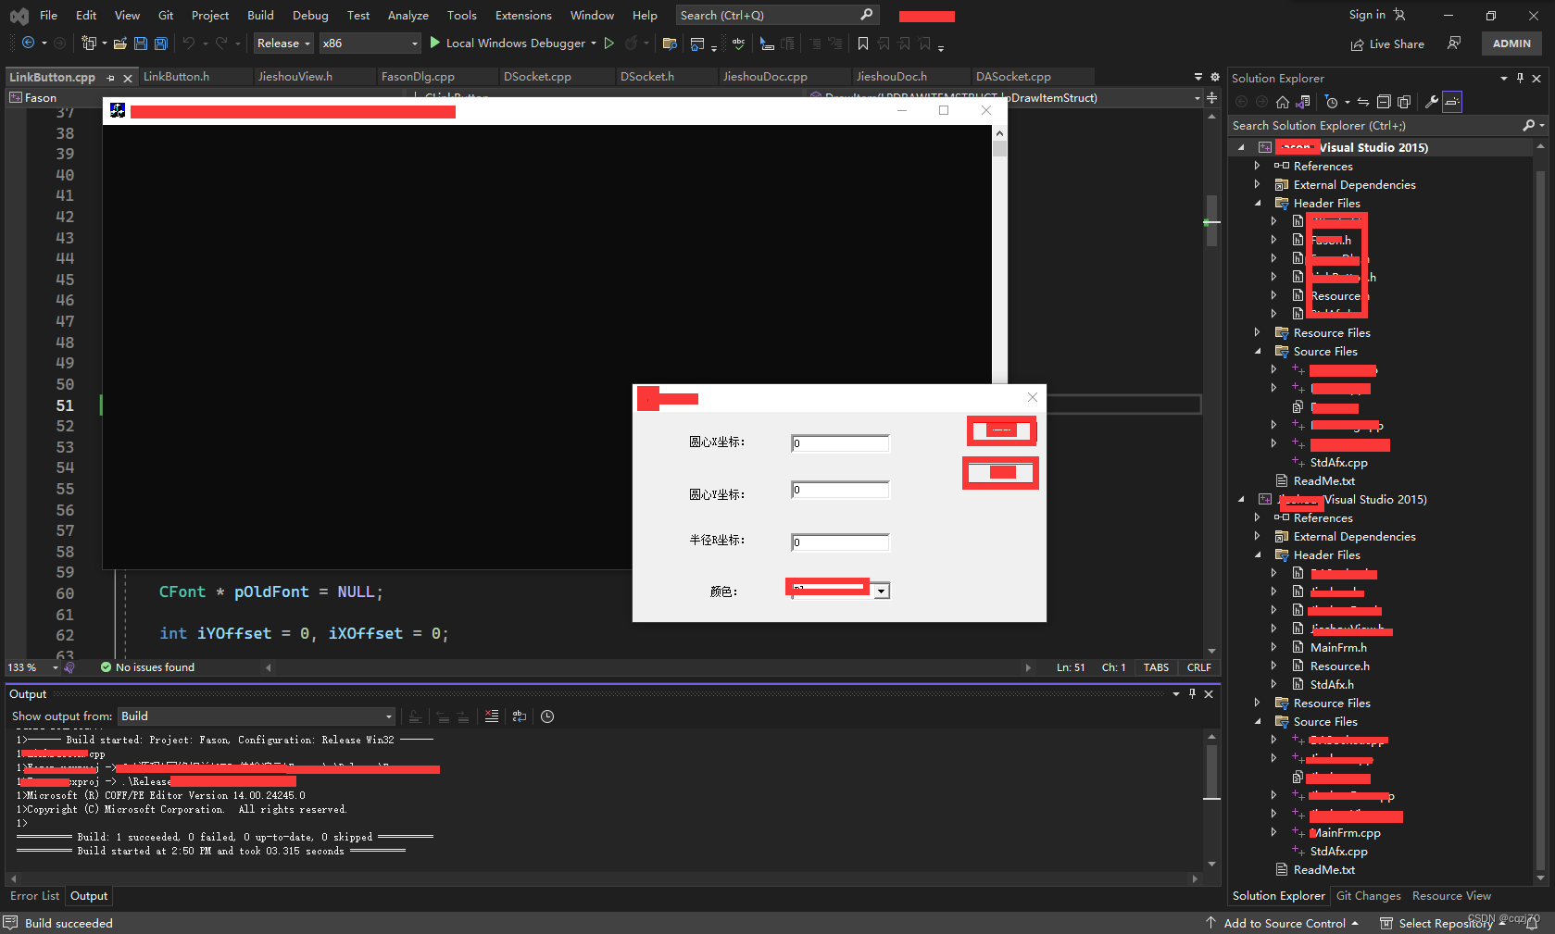Toggle Word Wrap in Output panel

point(520,716)
